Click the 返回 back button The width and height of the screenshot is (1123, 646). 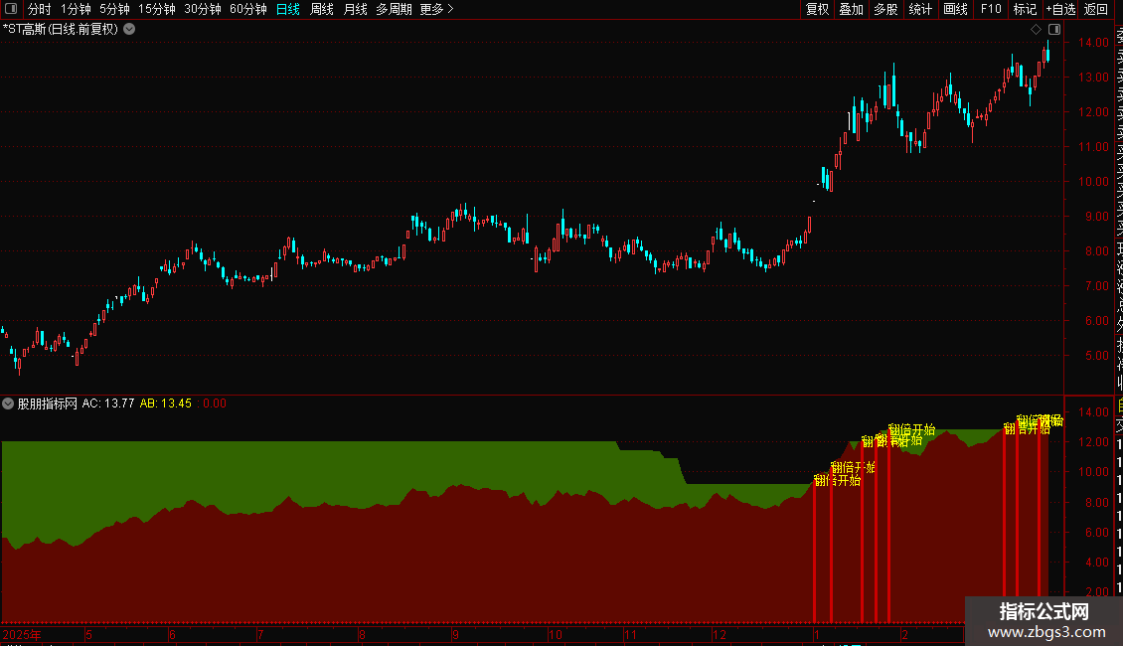click(x=1096, y=9)
